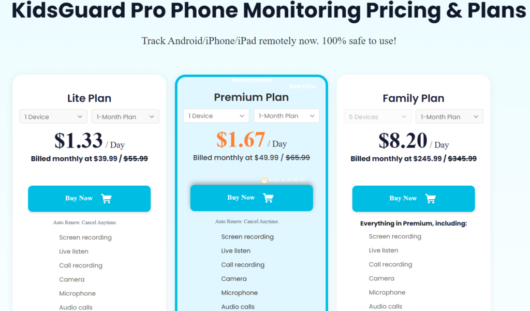The image size is (530, 311).
Task: Buy the Premium Plan now
Action: tap(252, 198)
